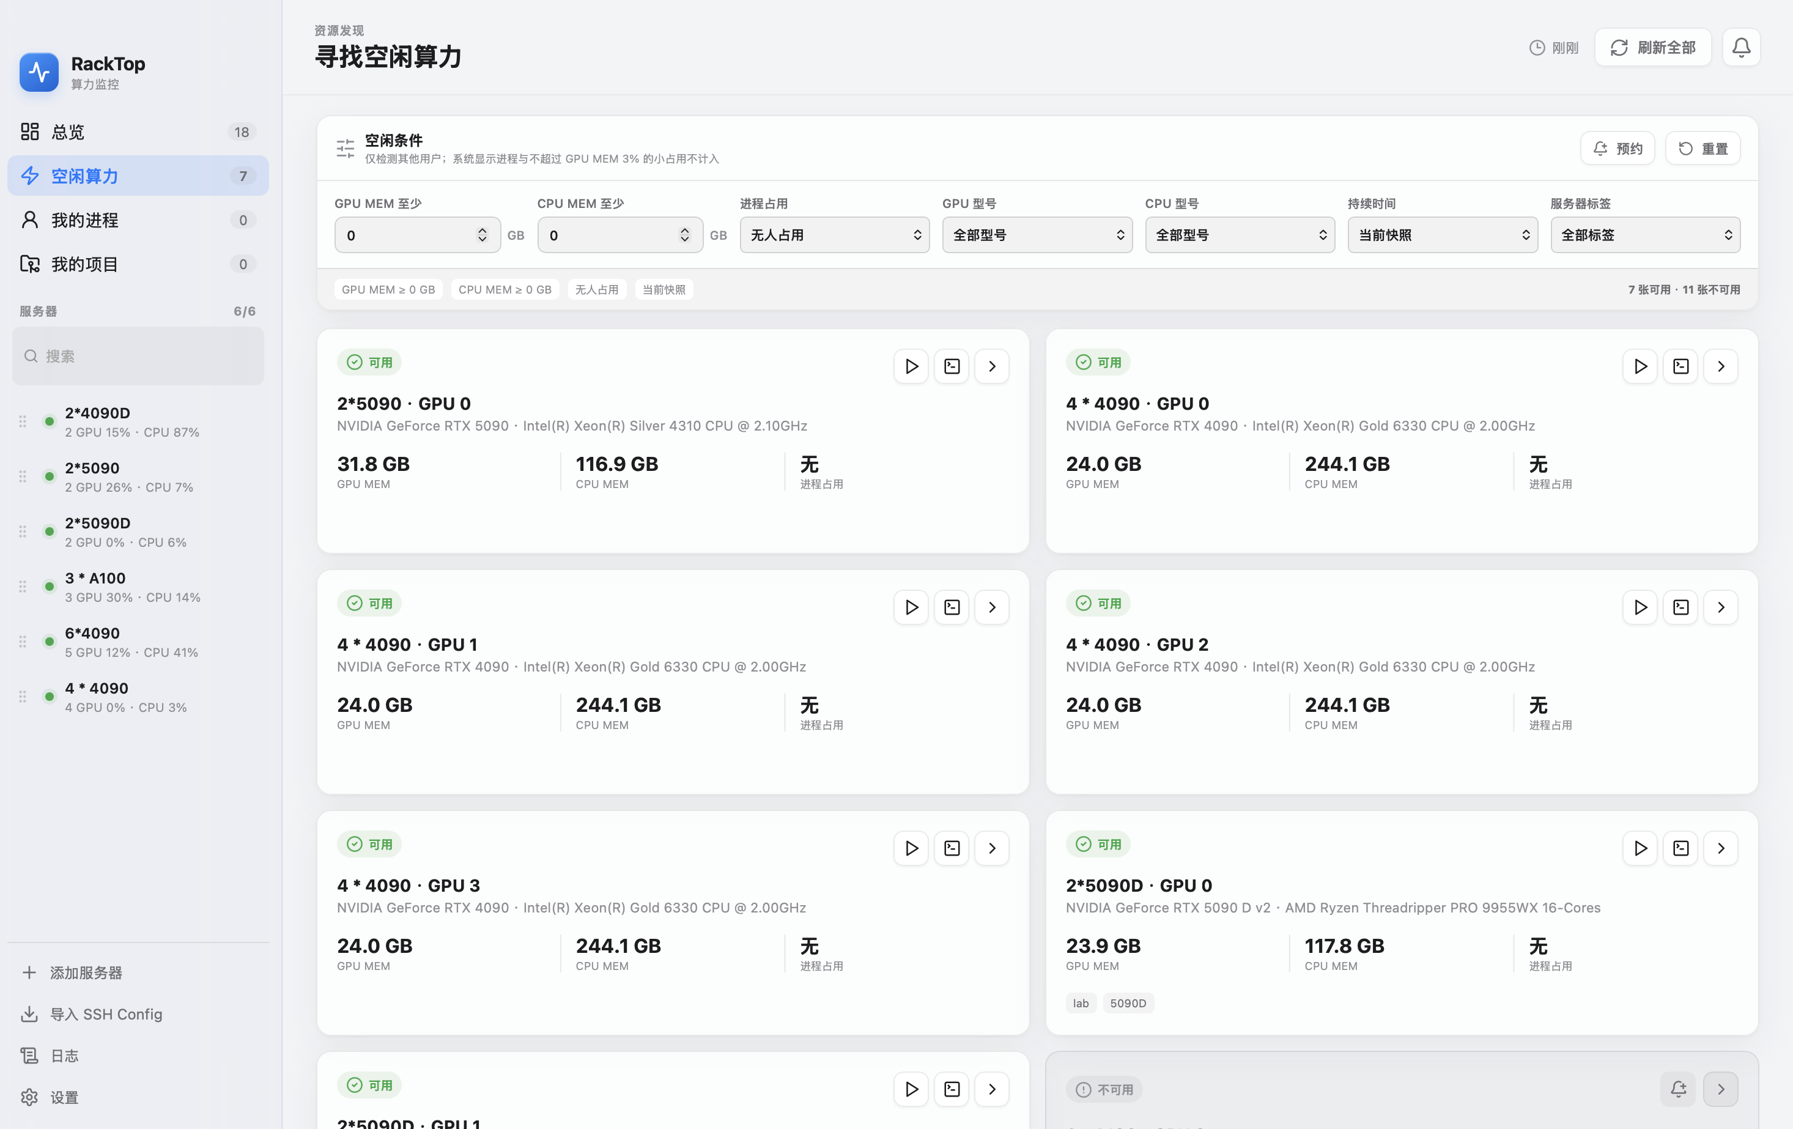1793x1129 pixels.
Task: Click the filter sliders icon beside 空闲条件
Action: 346,148
